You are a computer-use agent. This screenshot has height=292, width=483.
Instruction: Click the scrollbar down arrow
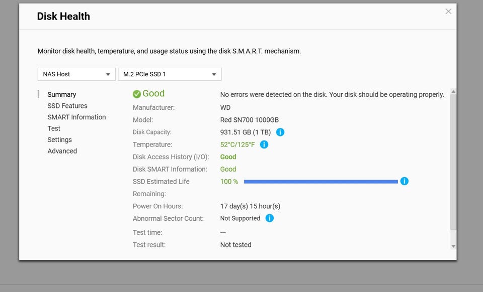click(453, 246)
